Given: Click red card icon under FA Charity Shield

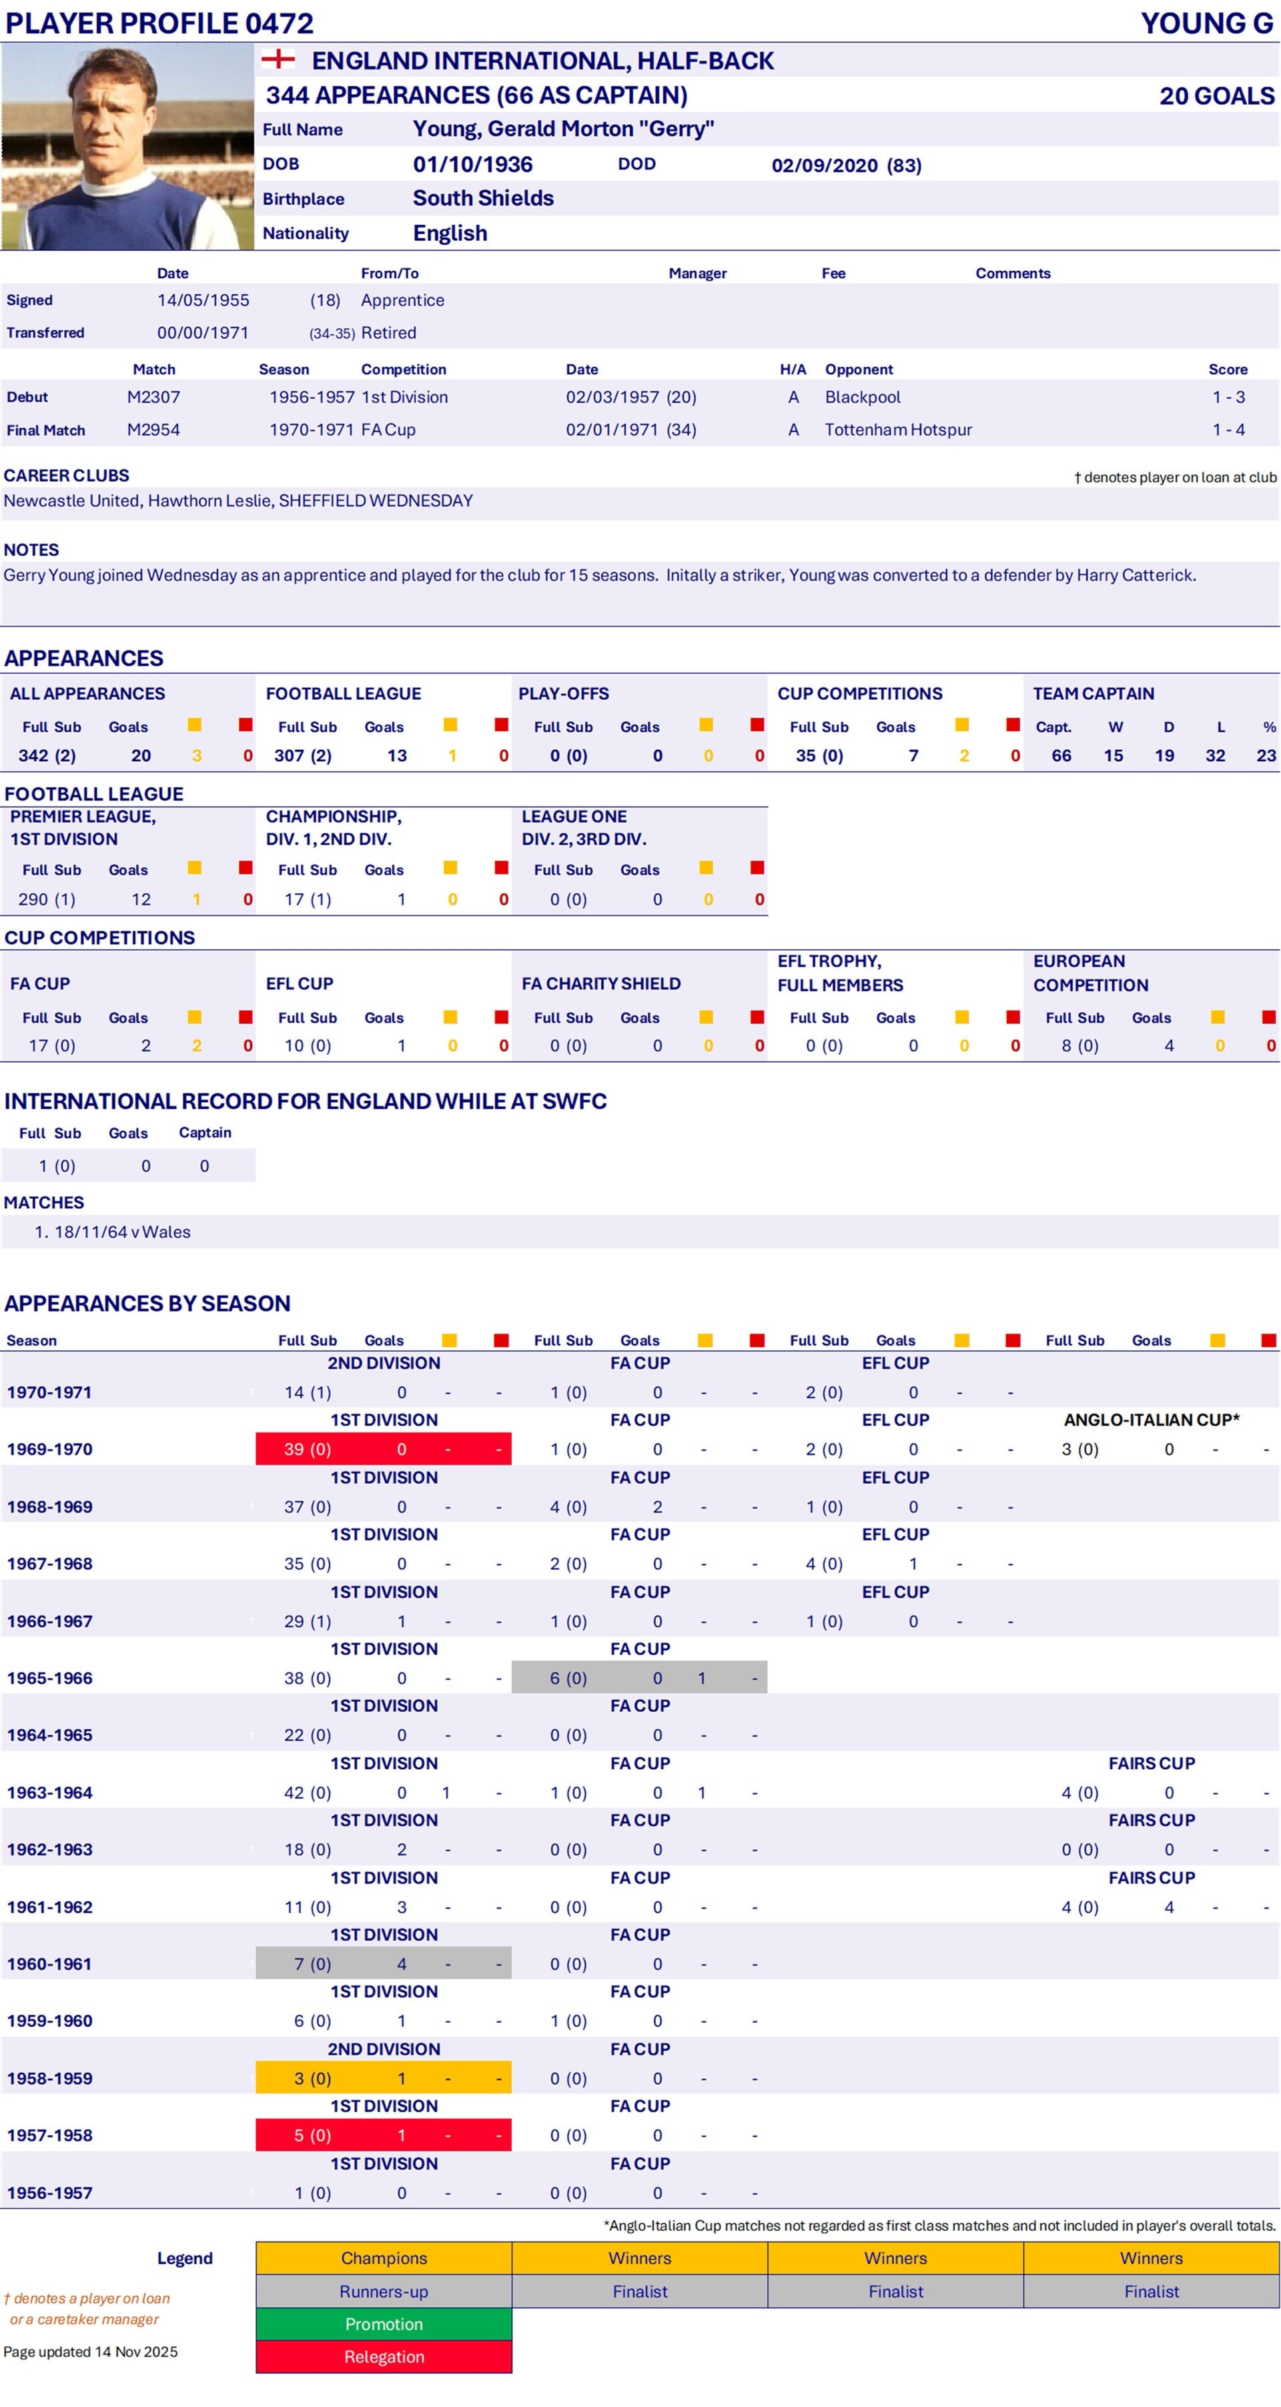Looking at the screenshot, I should pos(757,1017).
